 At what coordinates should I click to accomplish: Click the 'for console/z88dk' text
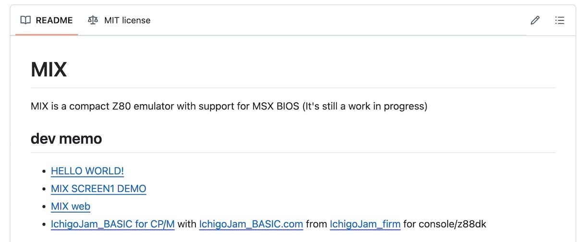click(x=445, y=224)
